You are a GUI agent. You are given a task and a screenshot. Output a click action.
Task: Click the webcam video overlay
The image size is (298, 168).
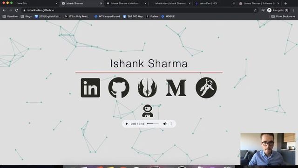click(x=268, y=149)
